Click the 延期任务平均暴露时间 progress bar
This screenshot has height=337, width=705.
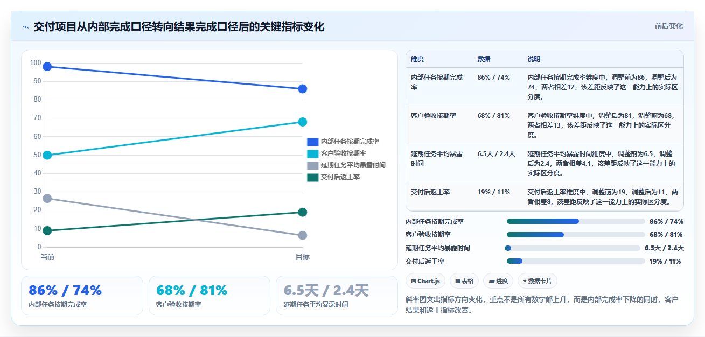573,248
